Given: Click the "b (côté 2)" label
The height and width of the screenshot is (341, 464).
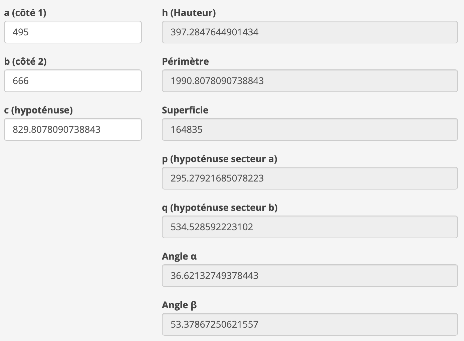Looking at the screenshot, I should pos(25,61).
